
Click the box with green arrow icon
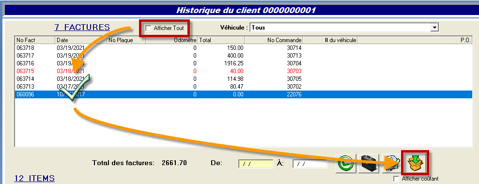click(415, 163)
